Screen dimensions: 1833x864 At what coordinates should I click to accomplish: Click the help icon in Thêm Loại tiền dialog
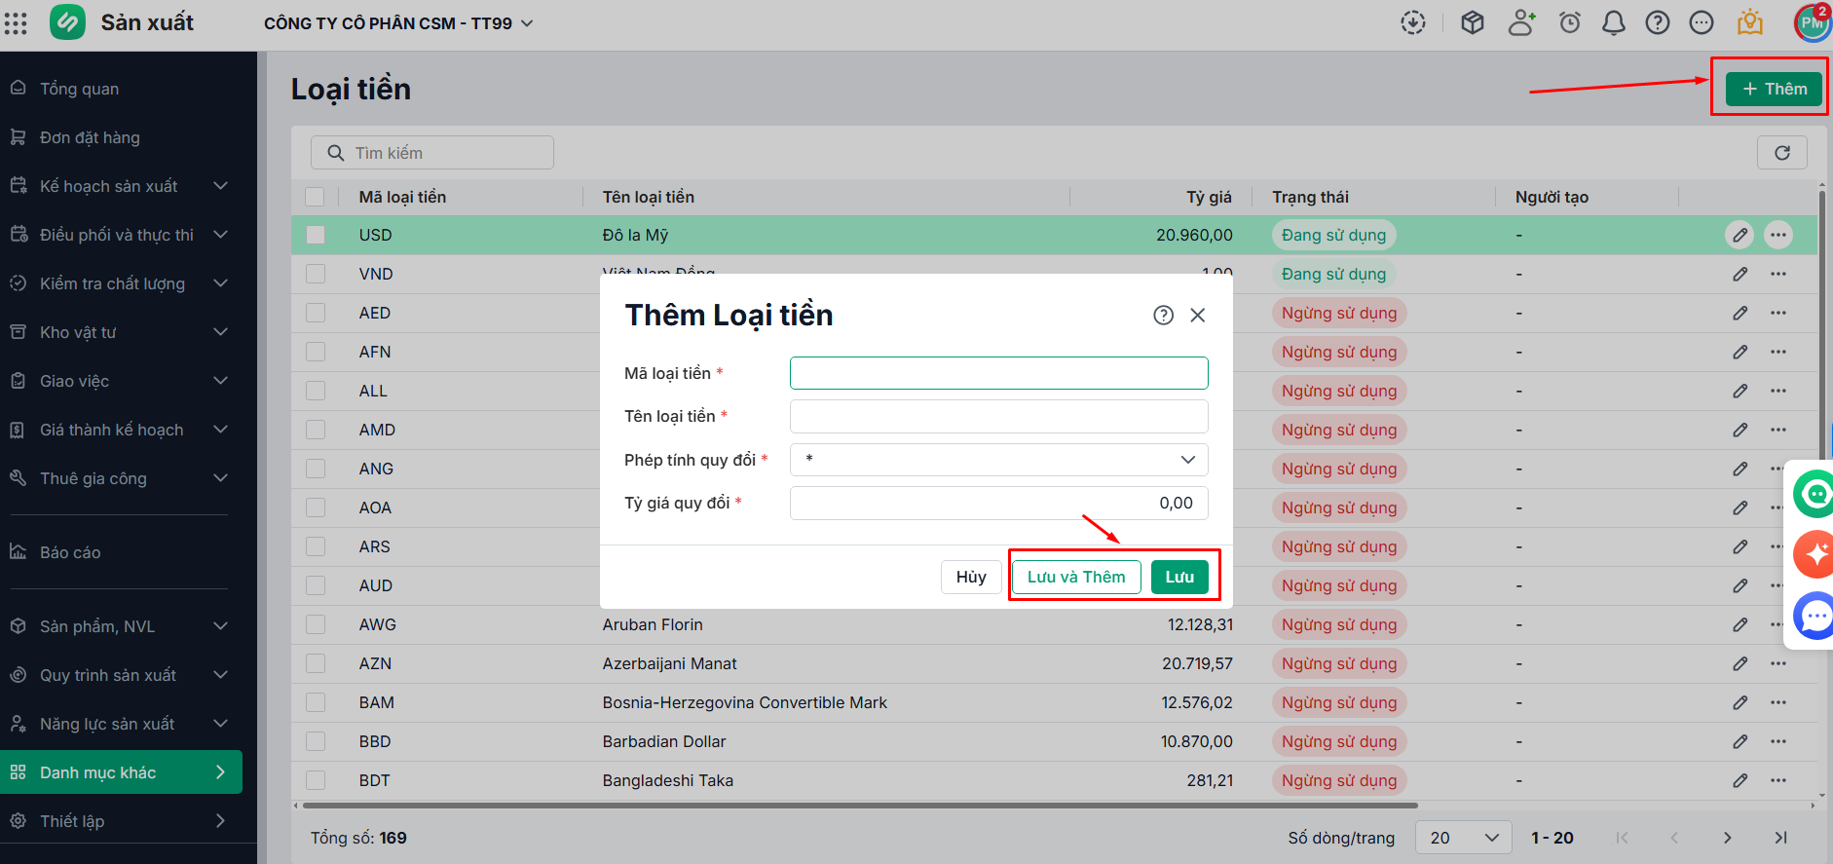pyautogui.click(x=1163, y=315)
